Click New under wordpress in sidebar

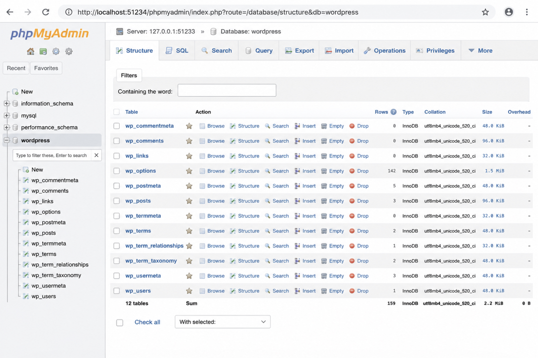37,170
